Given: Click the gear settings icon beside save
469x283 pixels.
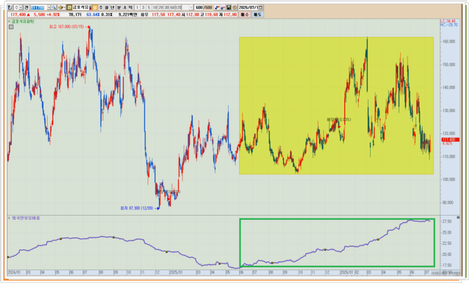Looking at the screenshot, I should [x=234, y=7].
